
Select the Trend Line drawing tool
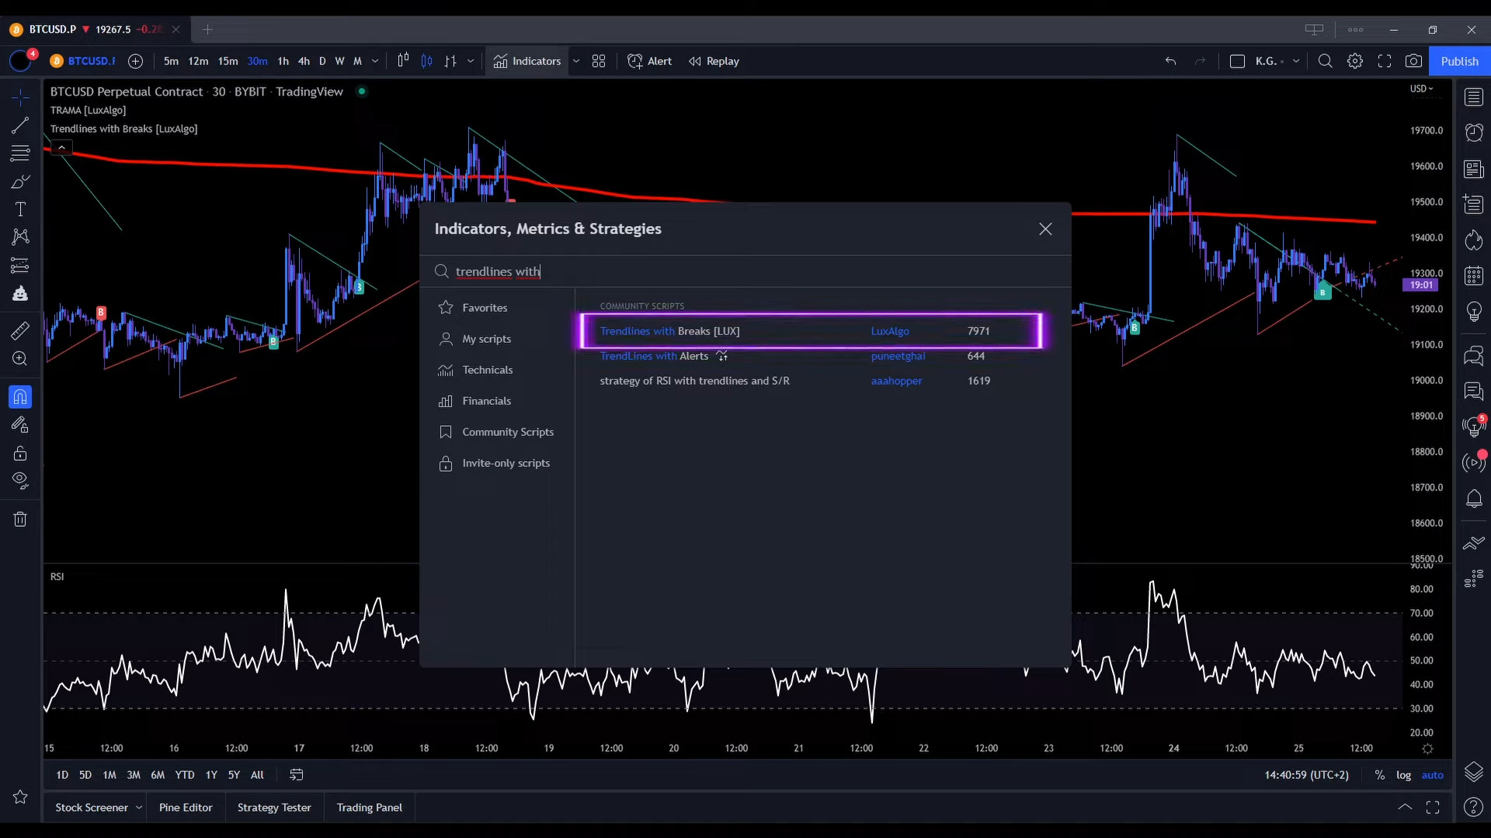tap(19, 125)
